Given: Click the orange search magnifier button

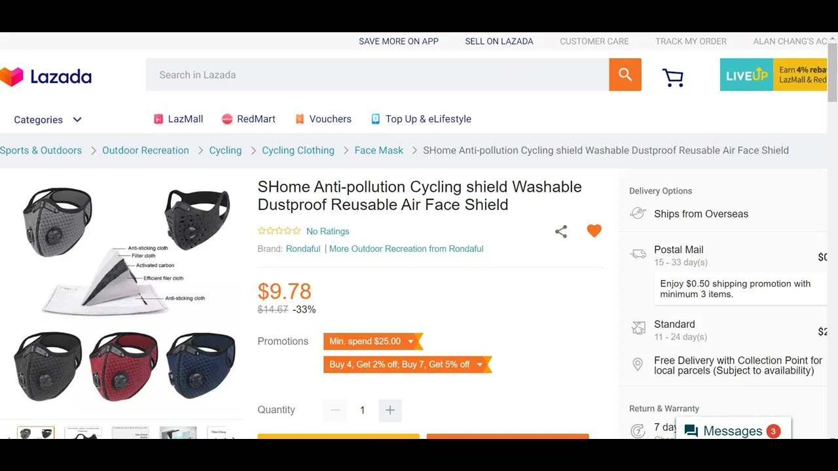Looking at the screenshot, I should (x=625, y=75).
